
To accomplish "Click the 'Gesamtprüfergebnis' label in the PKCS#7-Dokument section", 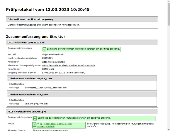I will (20, 117).
